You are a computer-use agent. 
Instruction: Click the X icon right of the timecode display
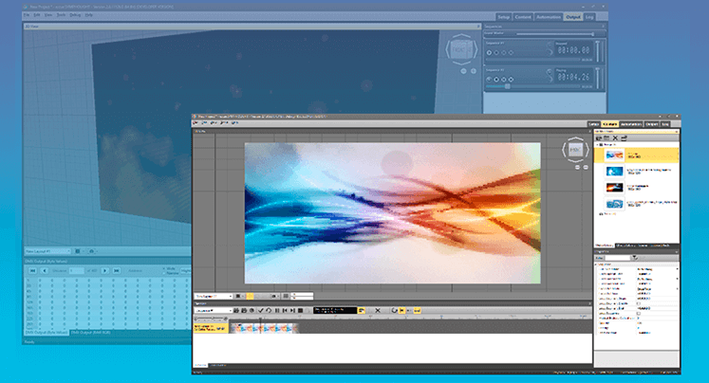pos(378,311)
